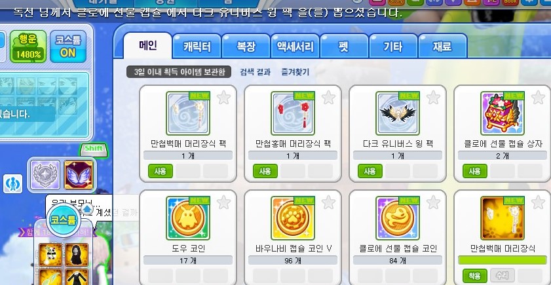Toggle the favorite star on 다크 유니버스 윙 팩
The image size is (551, 285).
(433, 98)
